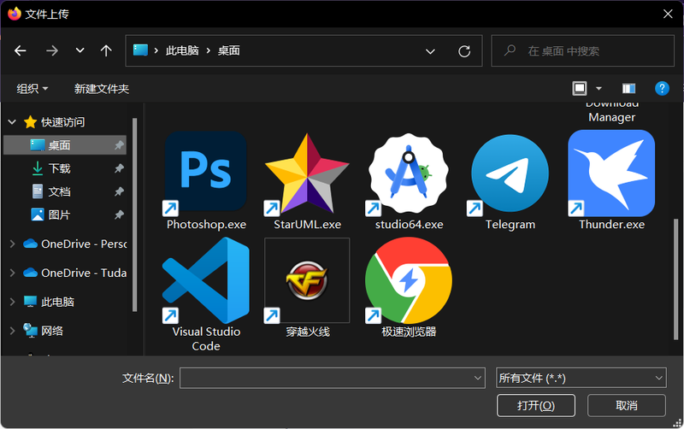Click the search magnifier icon
Screen dimensions: 684x429
click(x=510, y=50)
